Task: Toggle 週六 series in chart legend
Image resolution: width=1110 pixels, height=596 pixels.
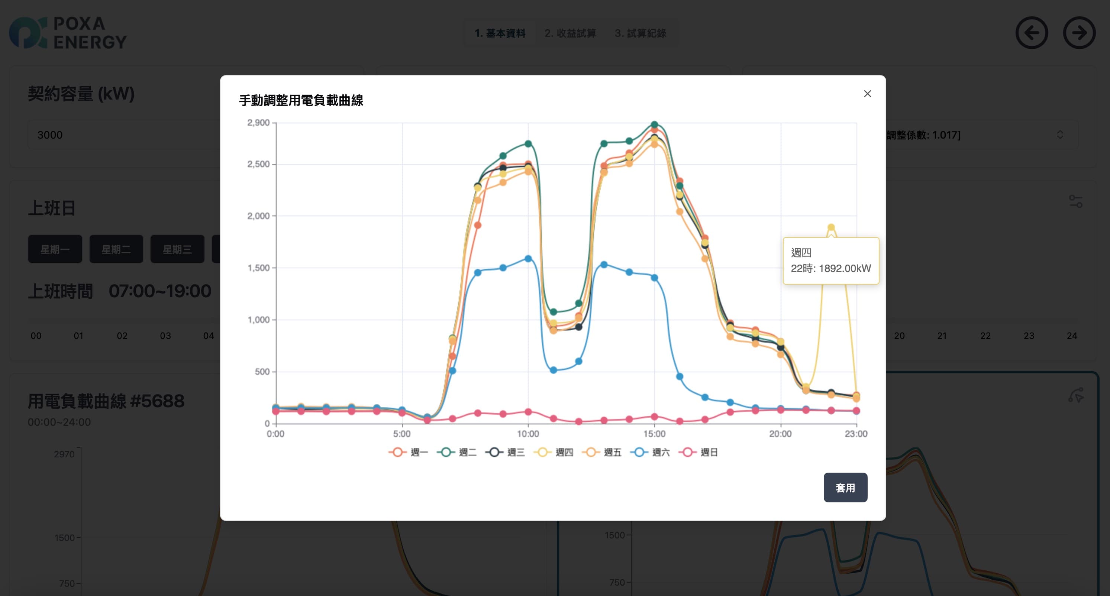Action: pos(650,452)
